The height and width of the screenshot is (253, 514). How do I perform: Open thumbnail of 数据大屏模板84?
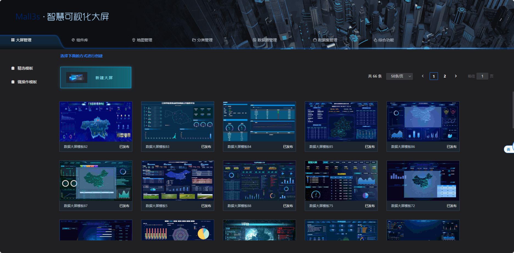click(259, 122)
